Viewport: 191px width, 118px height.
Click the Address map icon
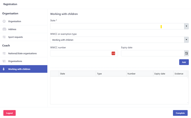[x=4, y=29]
